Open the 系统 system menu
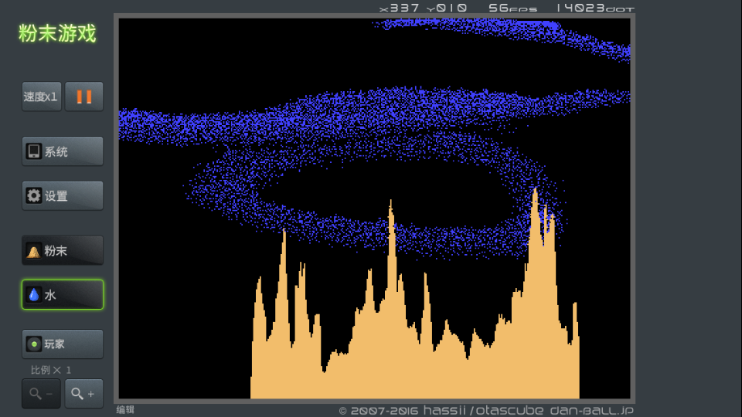 point(63,151)
